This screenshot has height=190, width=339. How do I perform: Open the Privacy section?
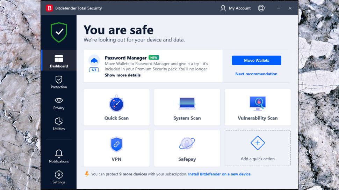(59, 103)
